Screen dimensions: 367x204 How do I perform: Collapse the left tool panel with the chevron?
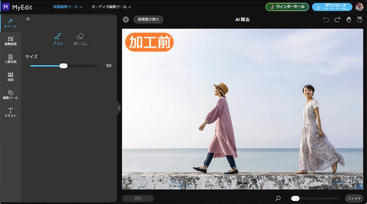point(118,108)
